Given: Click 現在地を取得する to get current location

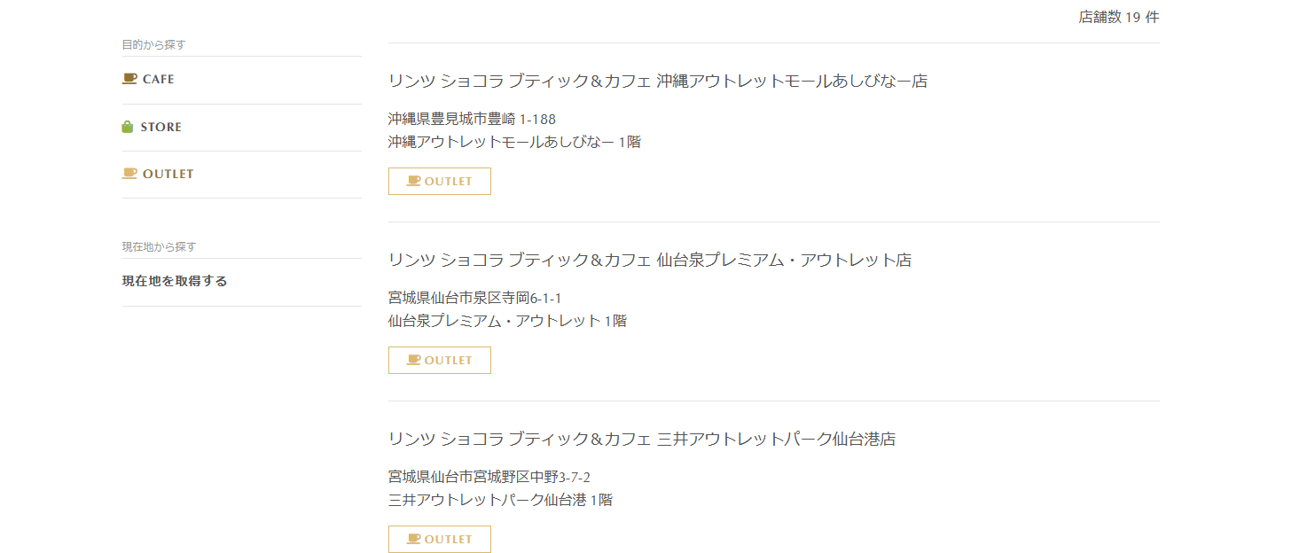Looking at the screenshot, I should click(x=175, y=281).
